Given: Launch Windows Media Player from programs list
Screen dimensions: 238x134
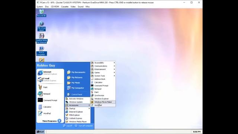Looking at the screenshot, I should (78, 122).
